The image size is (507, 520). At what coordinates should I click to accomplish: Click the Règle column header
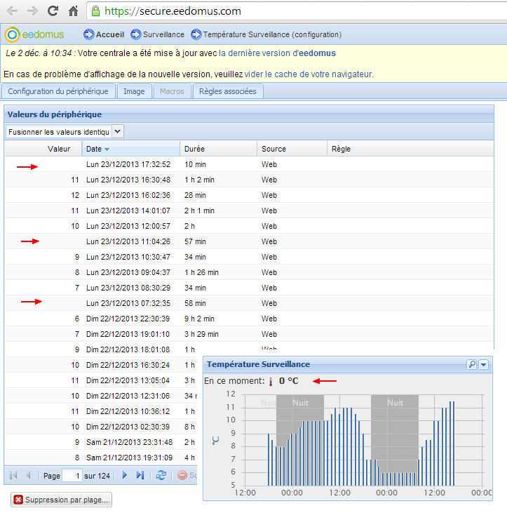pos(410,149)
